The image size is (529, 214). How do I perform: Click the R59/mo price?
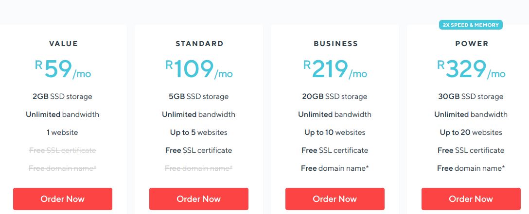(x=63, y=69)
